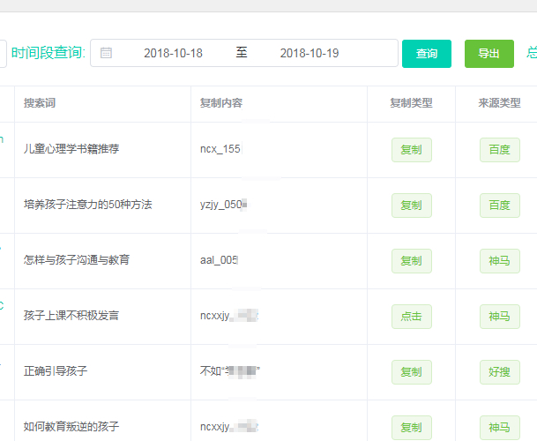Click 神马 tag in 孩子上课不积极发言 row
Screen dimensions: 537x441
click(500, 317)
